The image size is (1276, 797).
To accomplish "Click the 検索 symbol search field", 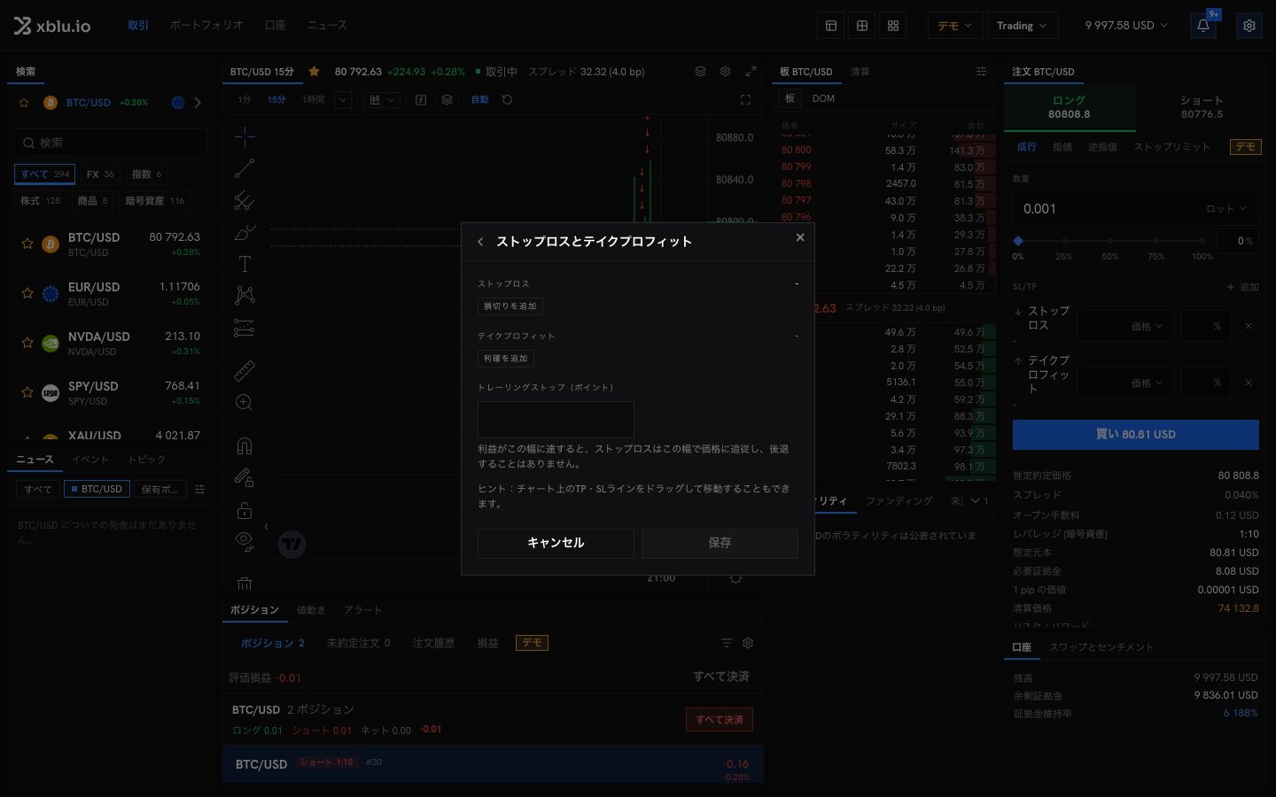I will pos(111,143).
